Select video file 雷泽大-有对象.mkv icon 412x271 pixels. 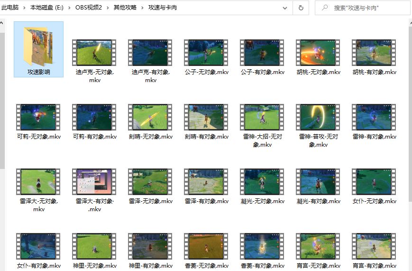(94, 182)
